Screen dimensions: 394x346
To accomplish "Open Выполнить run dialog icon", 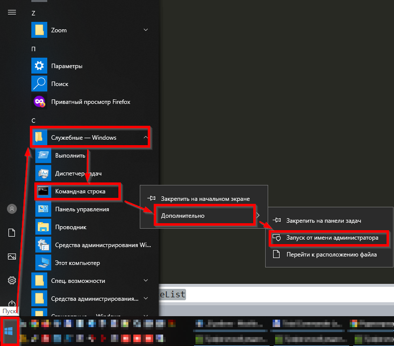I will 43,156.
